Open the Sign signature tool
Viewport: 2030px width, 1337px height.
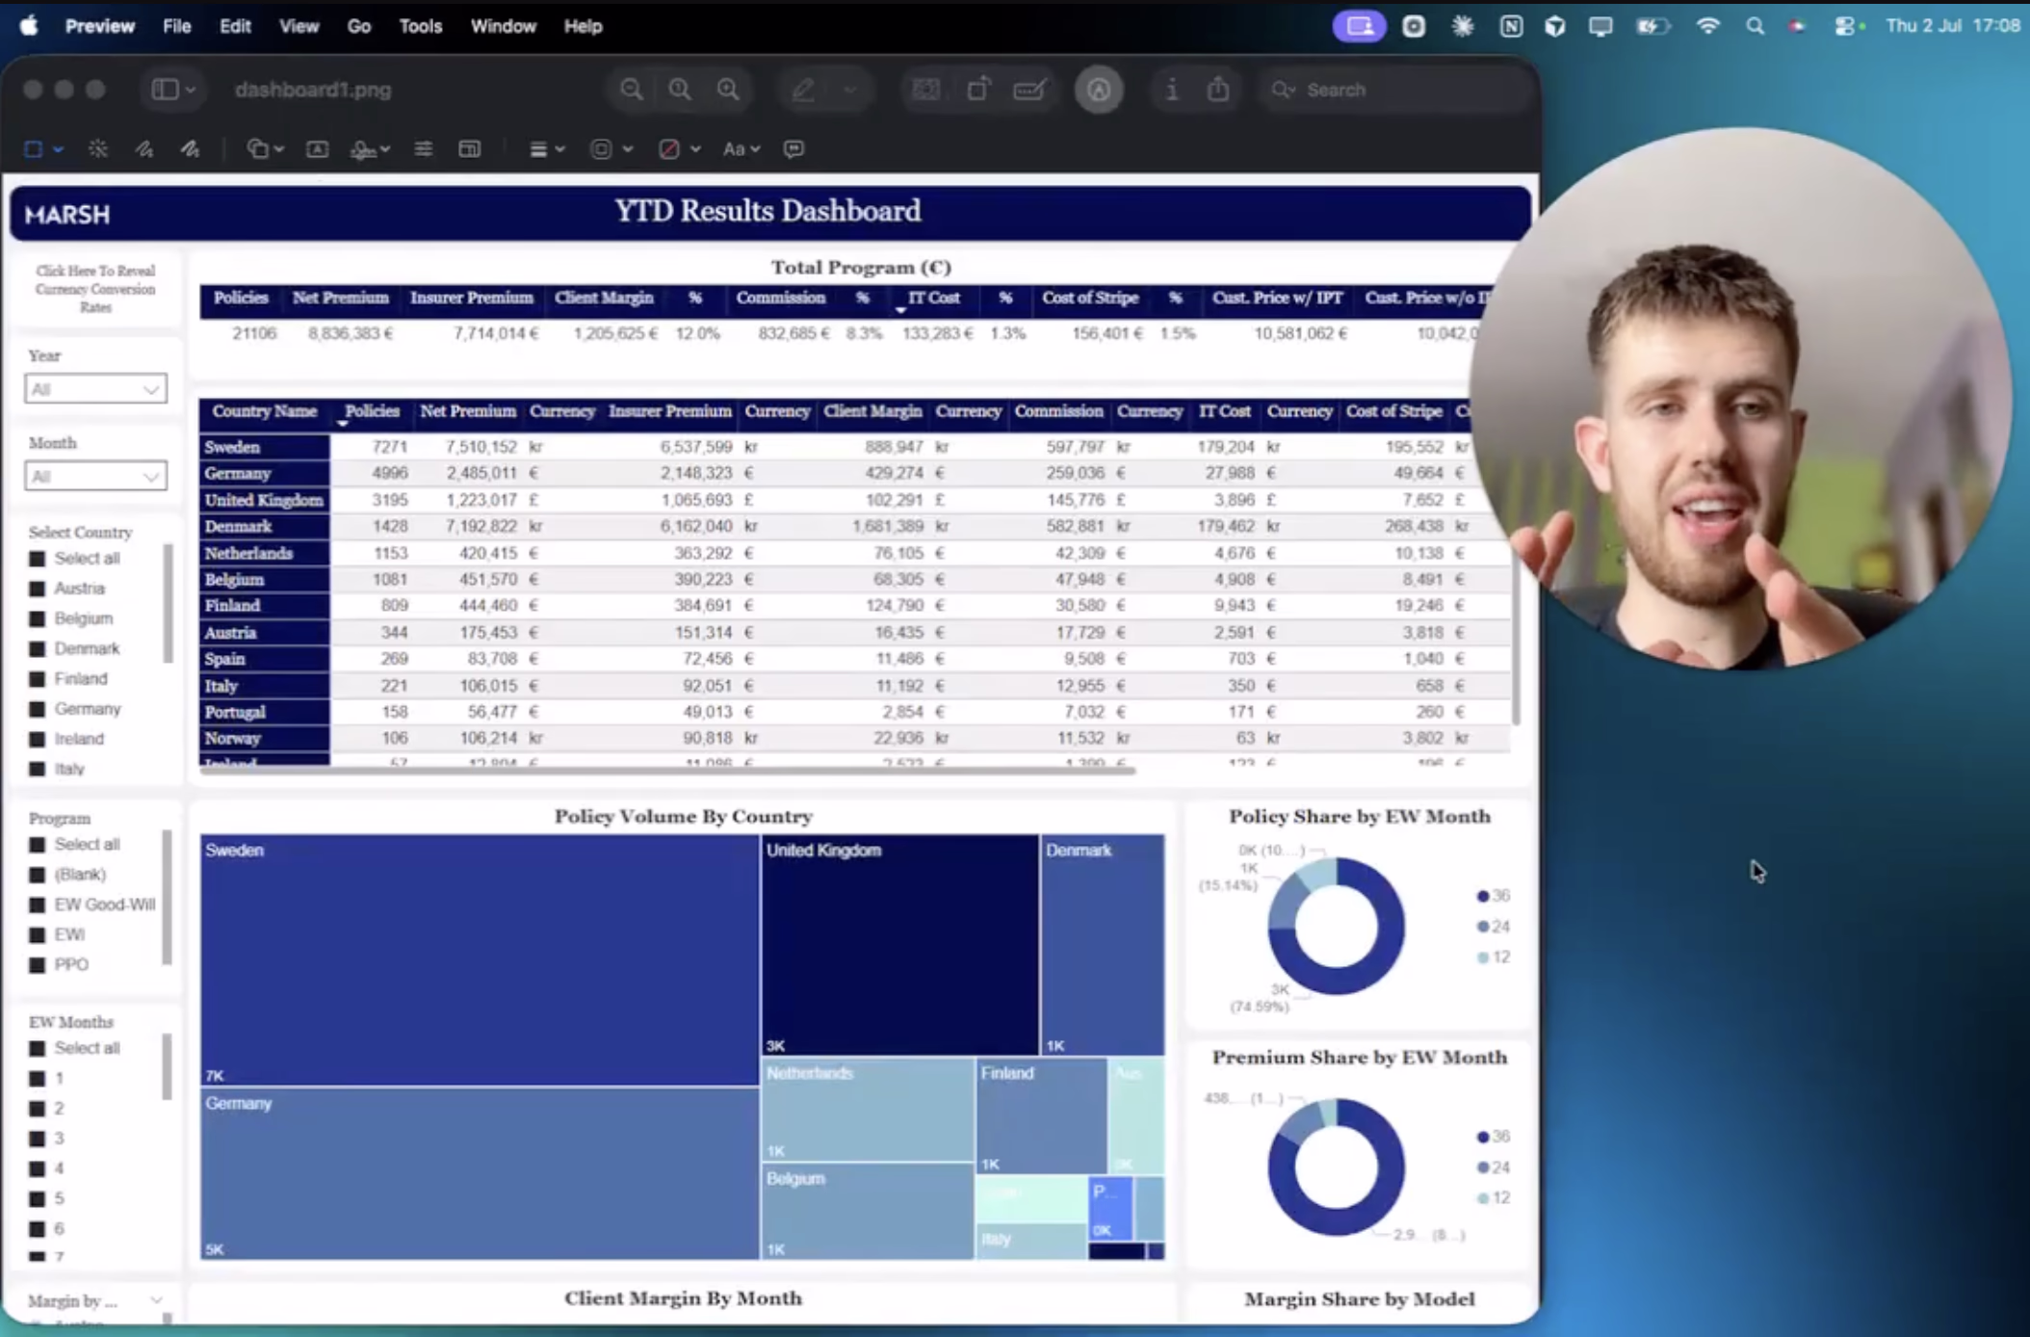tap(370, 148)
